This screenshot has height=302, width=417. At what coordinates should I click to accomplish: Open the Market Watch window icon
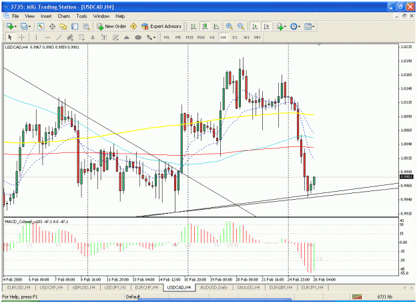41,26
